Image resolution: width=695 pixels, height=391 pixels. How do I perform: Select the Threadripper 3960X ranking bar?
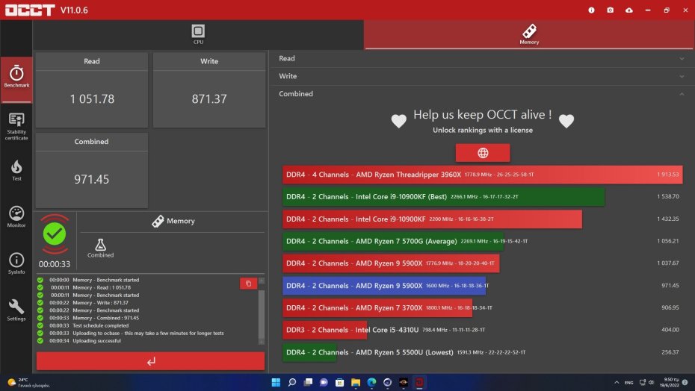point(482,175)
